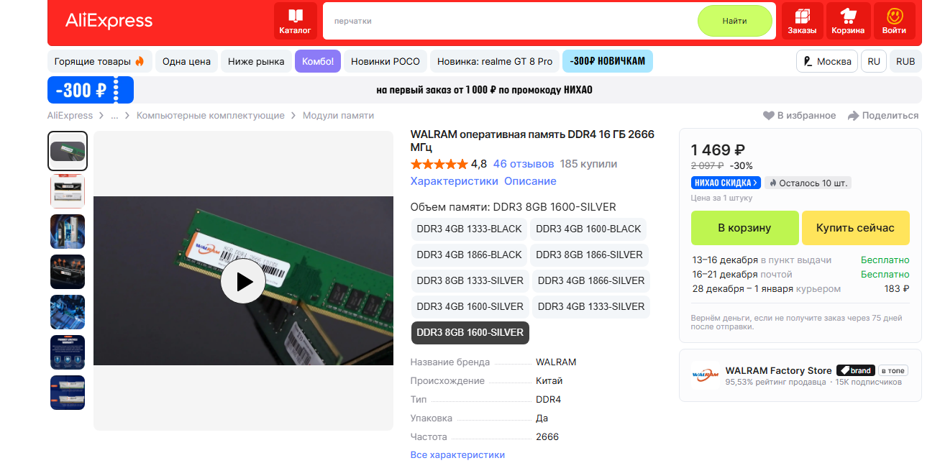Go to Компьютерные комплектующие breadcrumb
The height and width of the screenshot is (476, 940).
[x=211, y=116]
